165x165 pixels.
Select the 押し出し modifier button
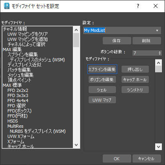(135, 69)
